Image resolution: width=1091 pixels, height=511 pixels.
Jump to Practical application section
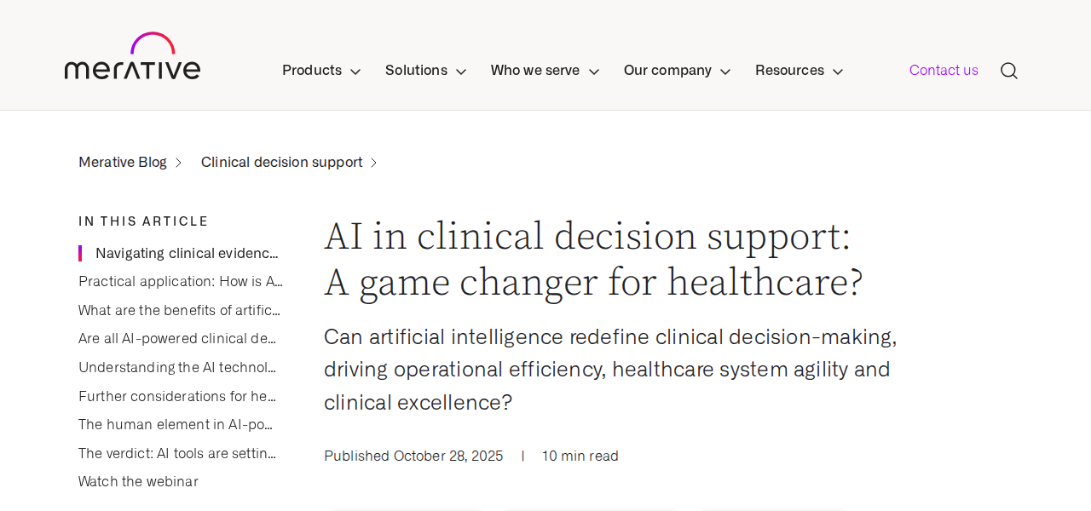click(180, 282)
